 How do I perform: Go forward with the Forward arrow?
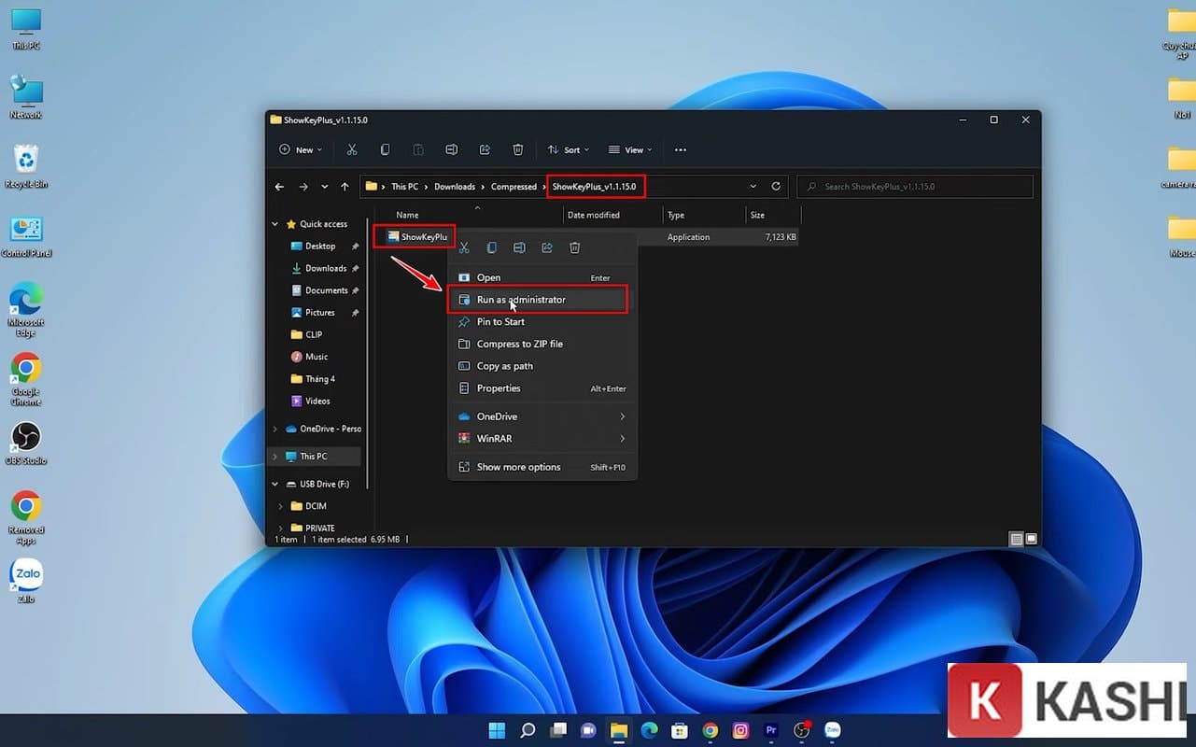[303, 187]
